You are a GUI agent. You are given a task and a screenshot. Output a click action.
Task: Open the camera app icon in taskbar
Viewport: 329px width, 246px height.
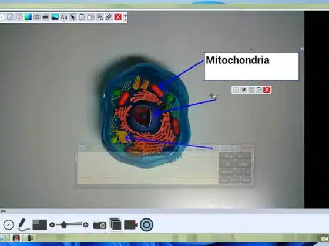tap(30, 238)
